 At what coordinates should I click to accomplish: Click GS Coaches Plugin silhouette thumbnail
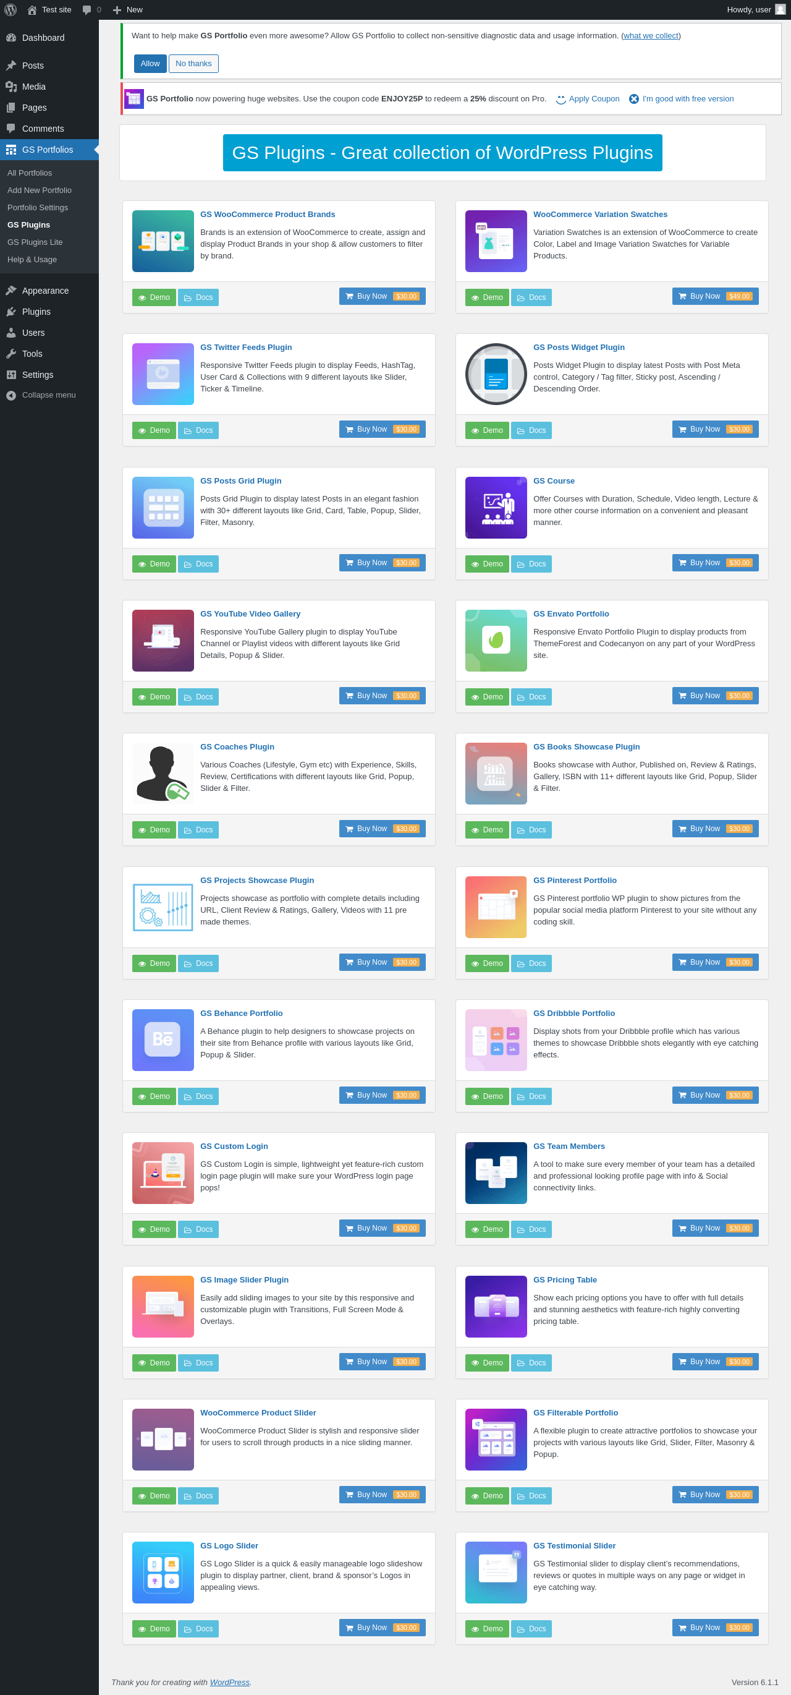(163, 773)
